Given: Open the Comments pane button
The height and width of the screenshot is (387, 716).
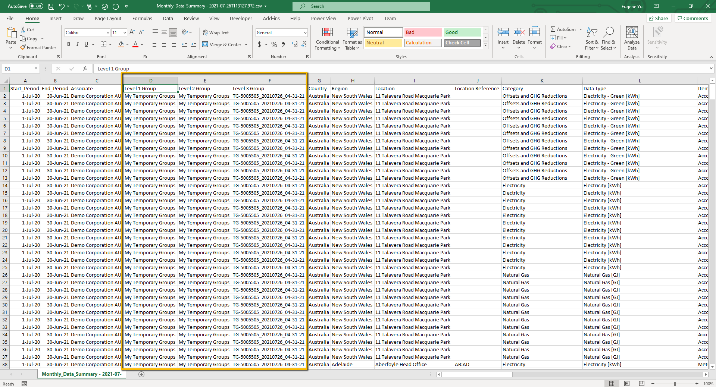Looking at the screenshot, I should 693,19.
